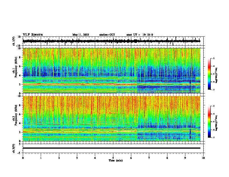Click the '8' kHz tick on ch.1 frequency axis
The image size is (229, 177).
coord(20,57)
